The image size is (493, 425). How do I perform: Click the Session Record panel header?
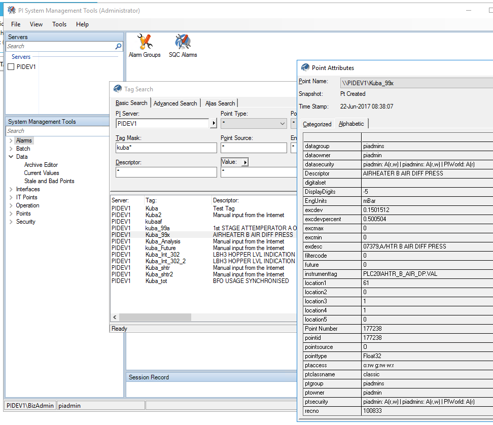[x=212, y=377]
